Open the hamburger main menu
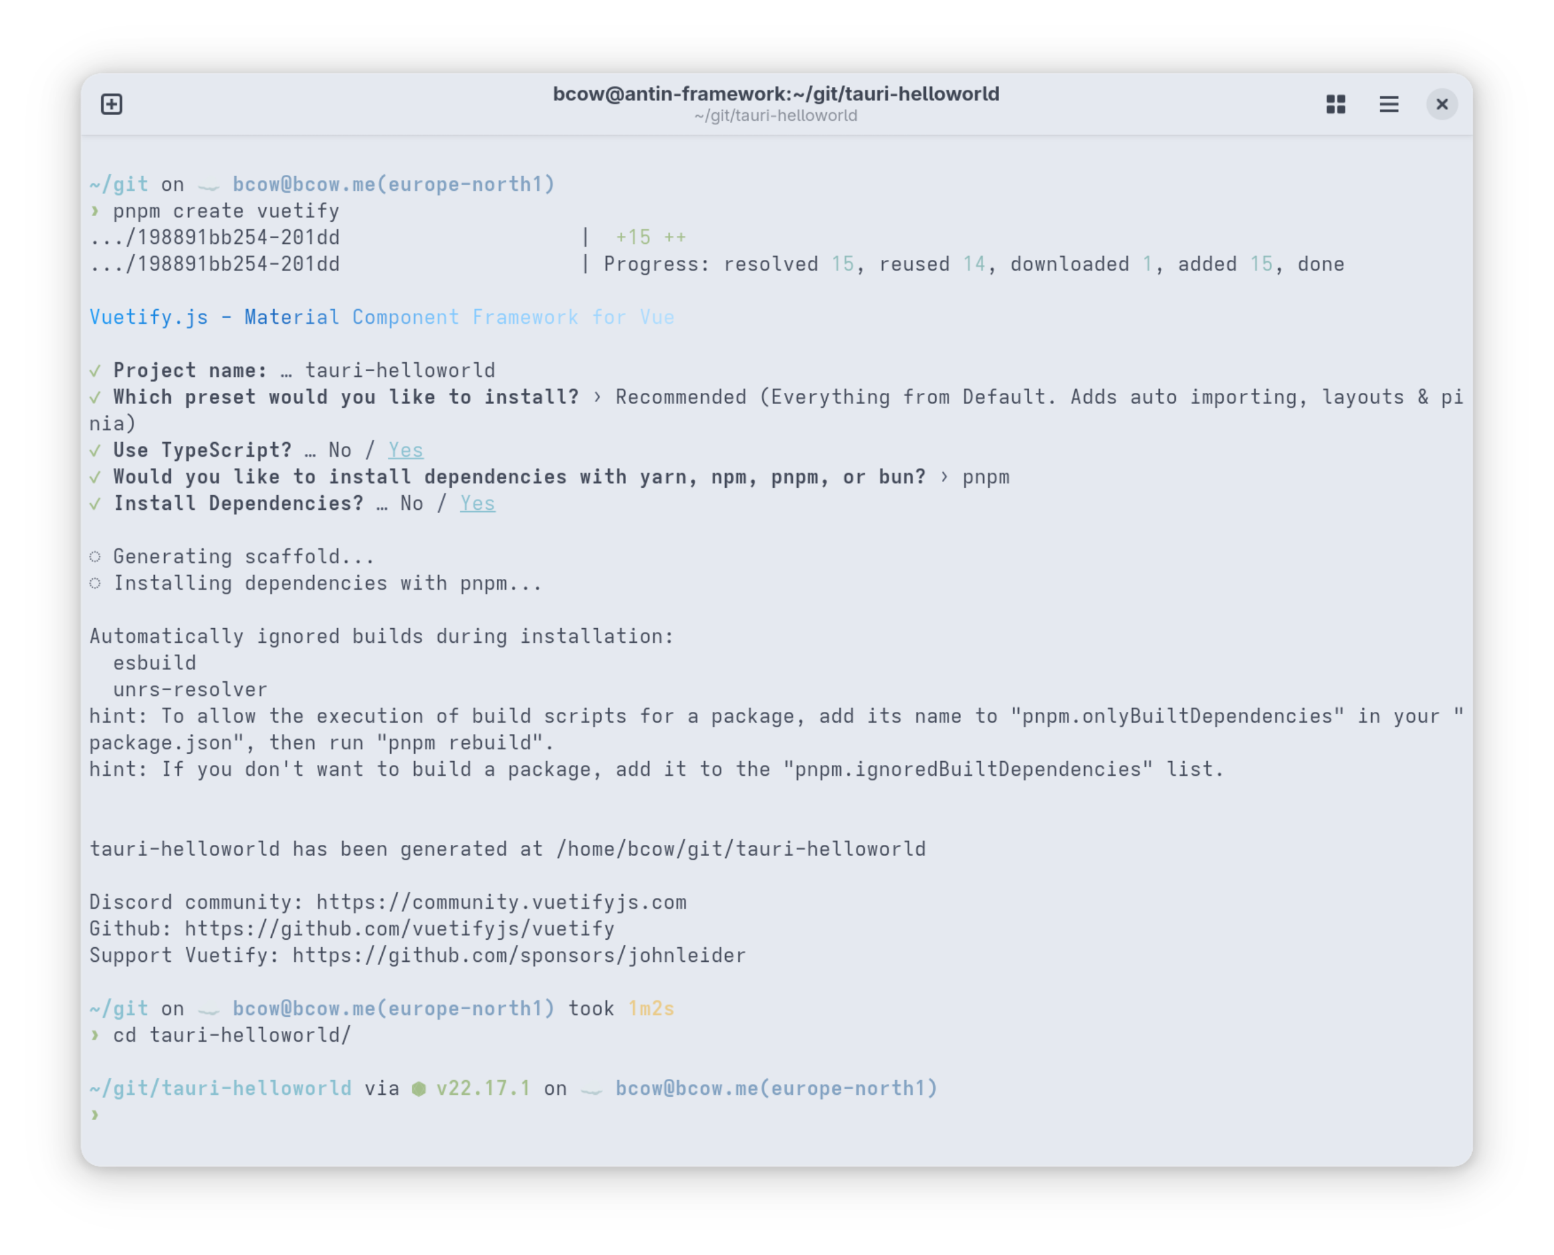The image size is (1554, 1255). pos(1388,104)
